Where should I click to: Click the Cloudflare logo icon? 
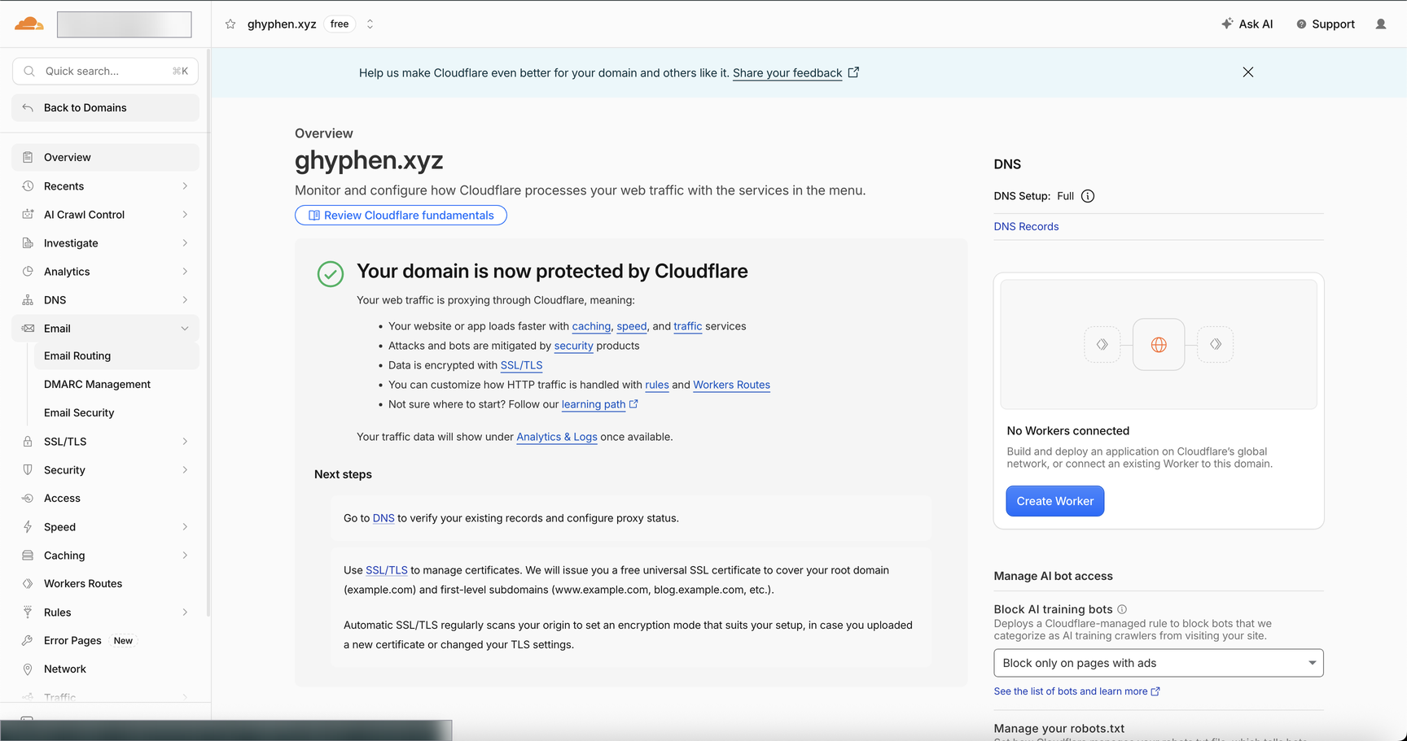[x=29, y=24]
